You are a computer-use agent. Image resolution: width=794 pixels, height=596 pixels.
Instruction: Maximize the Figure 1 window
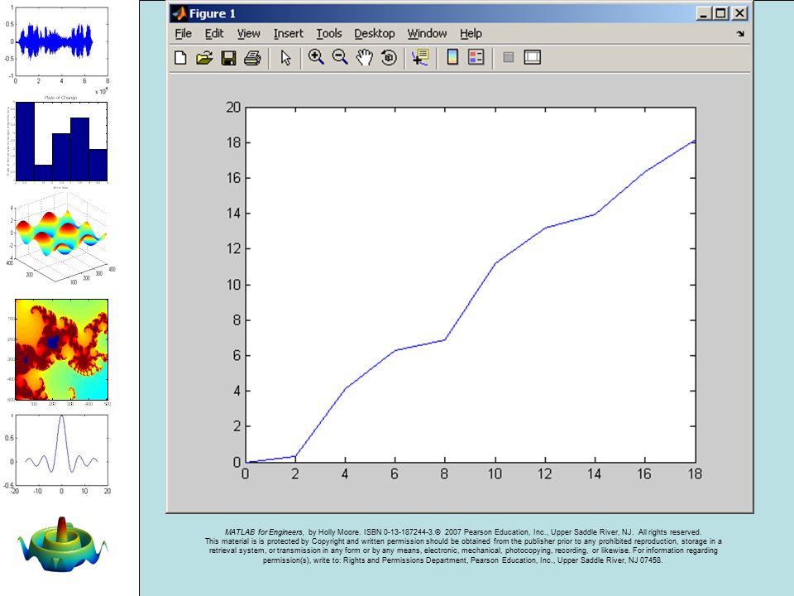[x=720, y=13]
